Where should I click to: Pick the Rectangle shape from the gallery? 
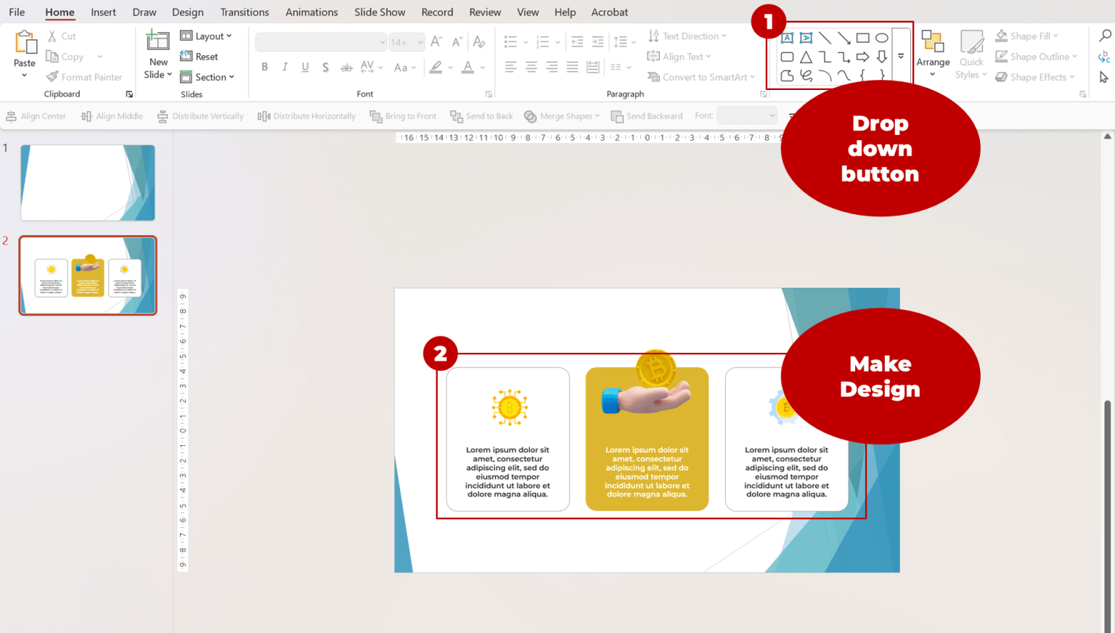[x=862, y=38]
